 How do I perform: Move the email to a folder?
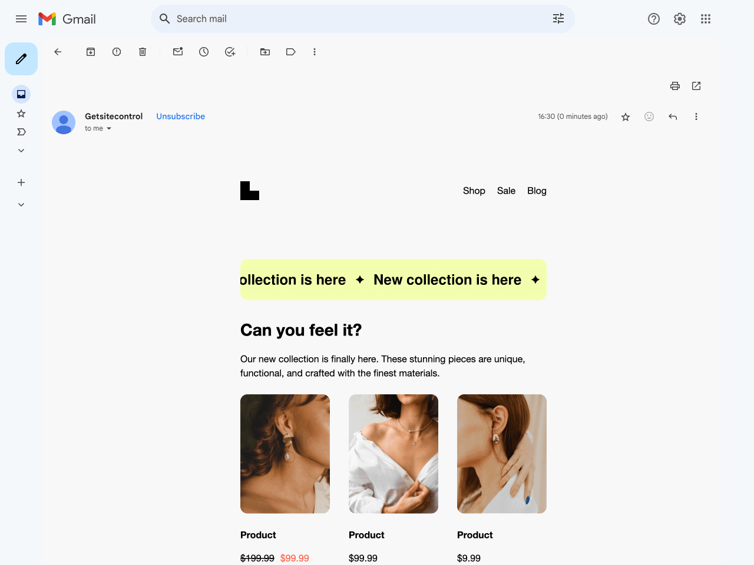point(264,52)
